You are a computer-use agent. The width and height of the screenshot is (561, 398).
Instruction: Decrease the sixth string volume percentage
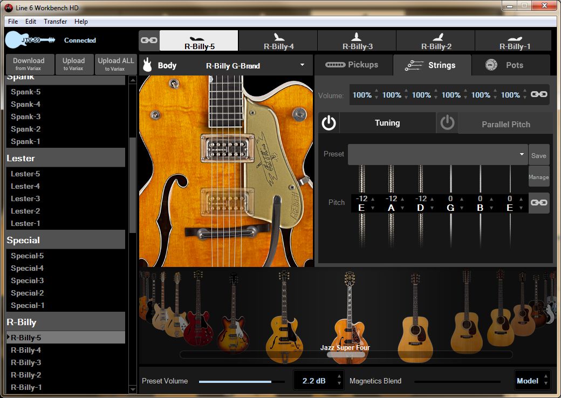pos(525,98)
